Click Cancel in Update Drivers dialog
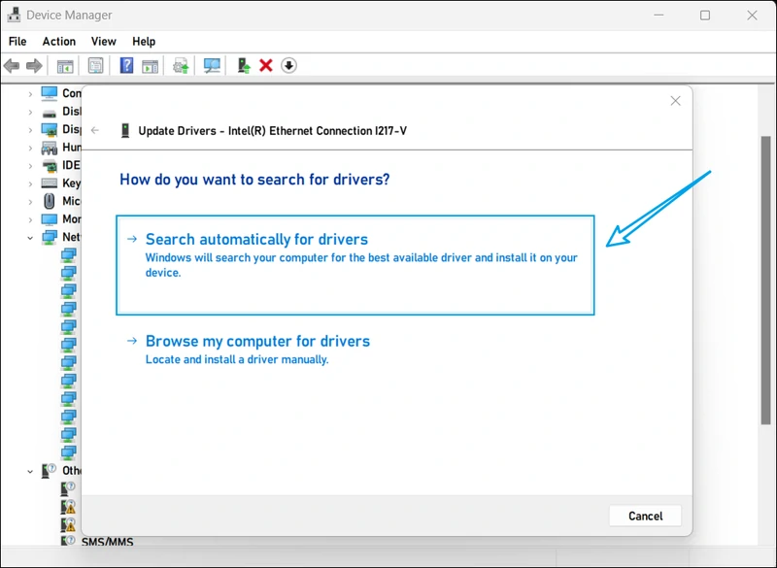Image resolution: width=777 pixels, height=568 pixels. pyautogui.click(x=645, y=516)
